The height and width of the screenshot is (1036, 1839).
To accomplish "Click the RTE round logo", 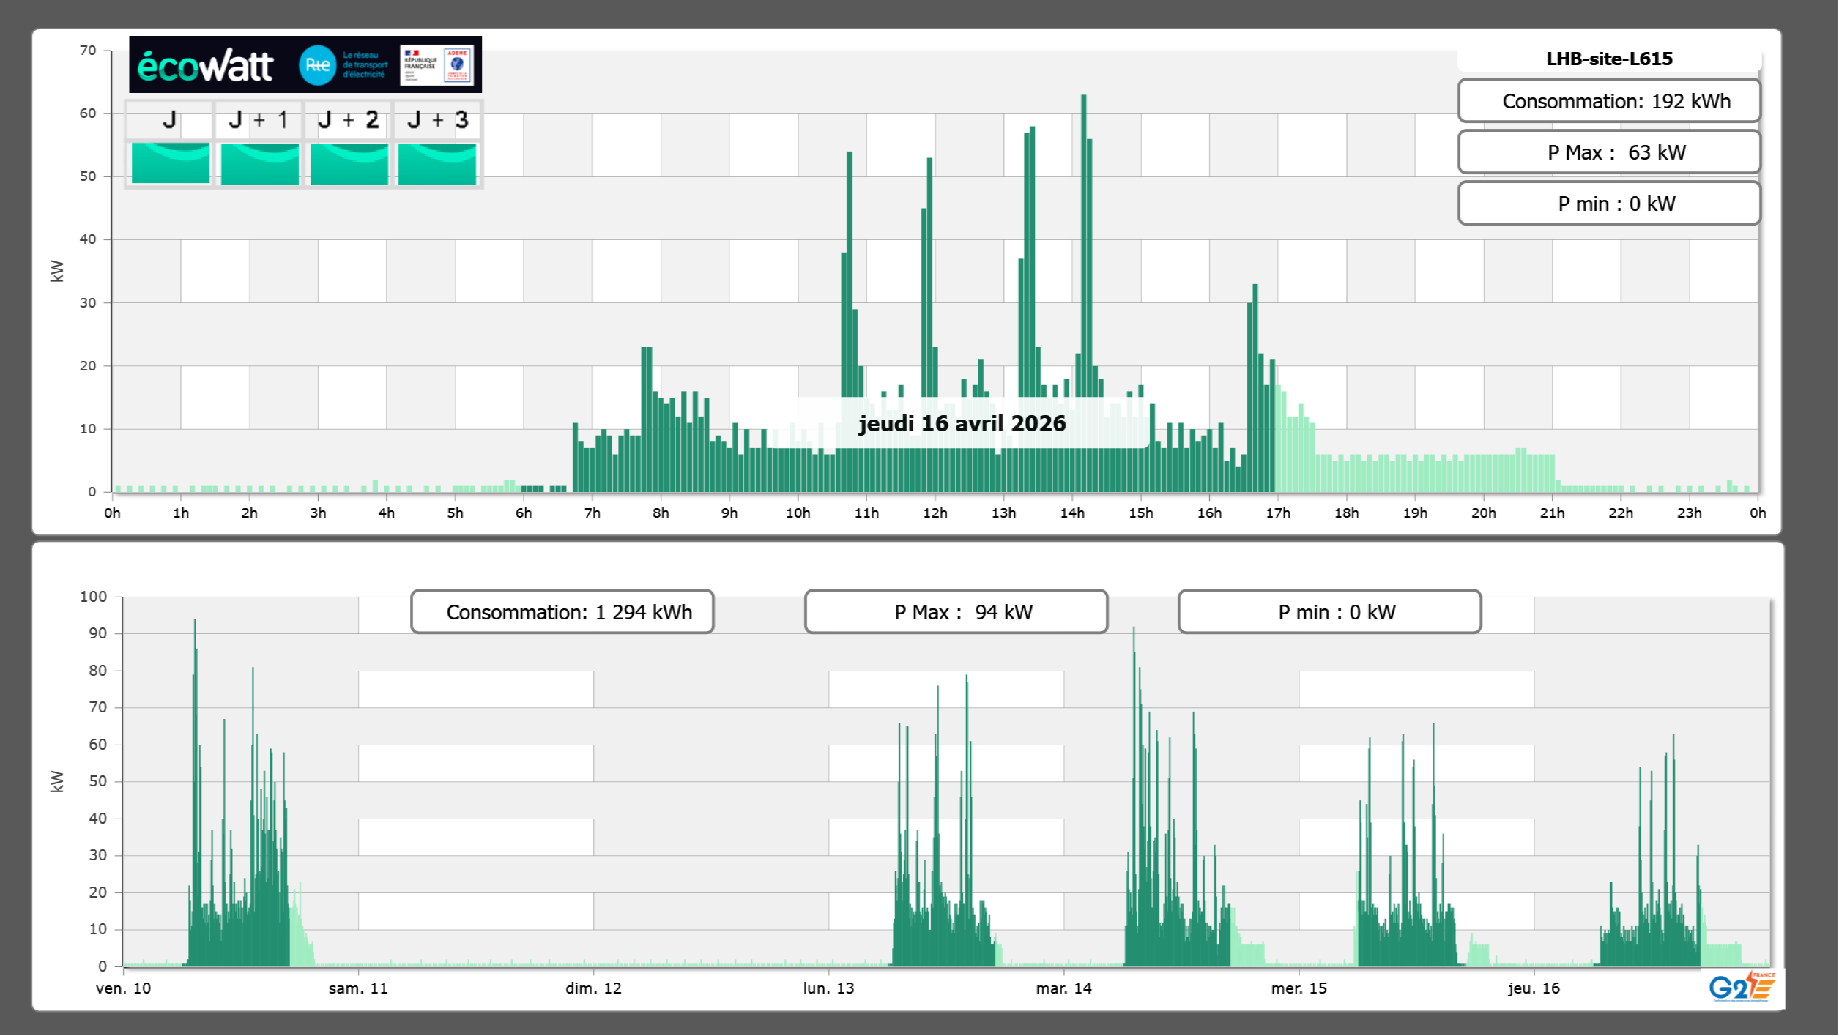I will [317, 65].
